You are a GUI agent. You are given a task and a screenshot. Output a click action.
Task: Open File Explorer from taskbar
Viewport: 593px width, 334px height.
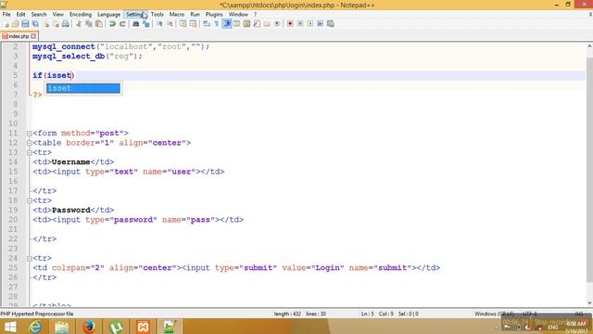tap(62, 327)
